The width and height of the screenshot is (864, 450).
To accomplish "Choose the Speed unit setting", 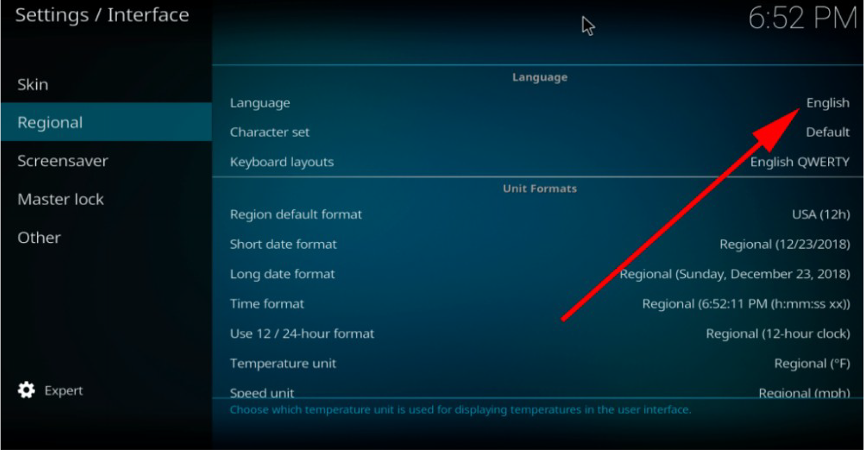I will 538,391.
